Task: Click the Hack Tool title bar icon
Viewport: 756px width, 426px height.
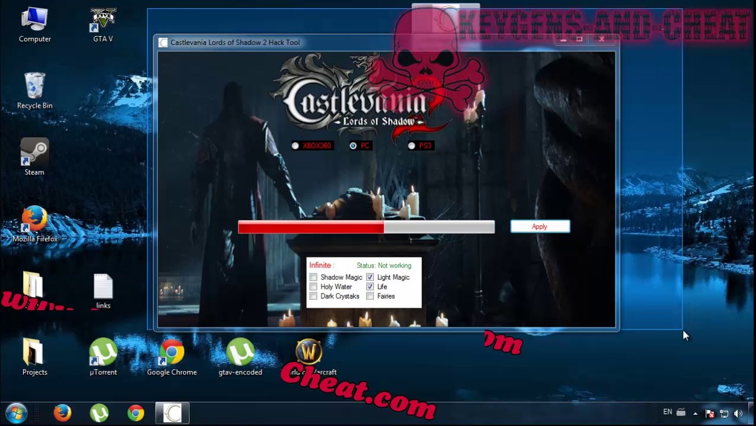Action: coord(164,43)
